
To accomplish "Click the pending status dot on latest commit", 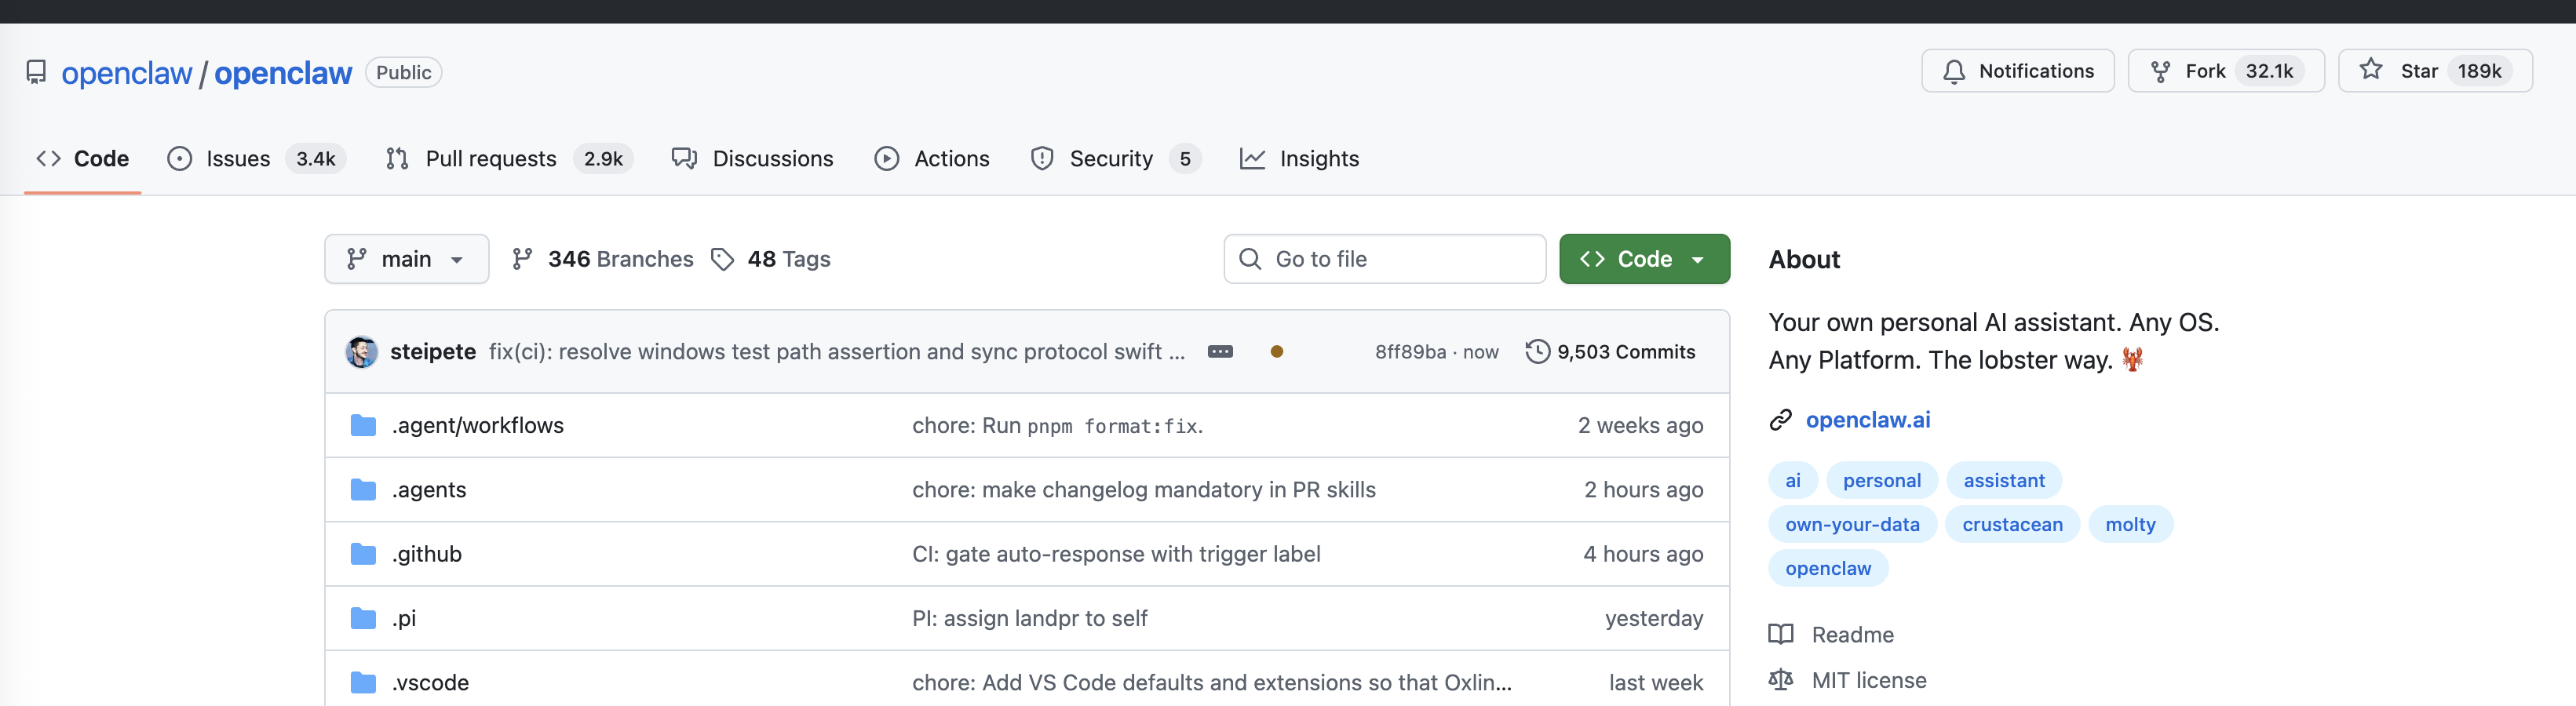I will coord(1276,352).
